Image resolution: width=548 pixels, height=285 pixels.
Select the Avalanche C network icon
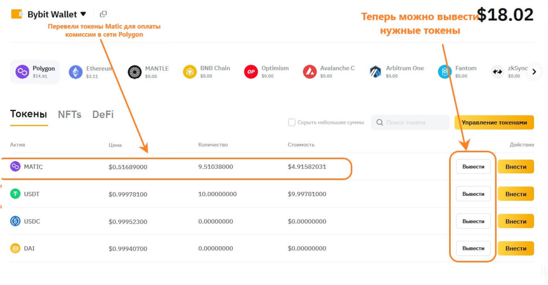tap(310, 72)
